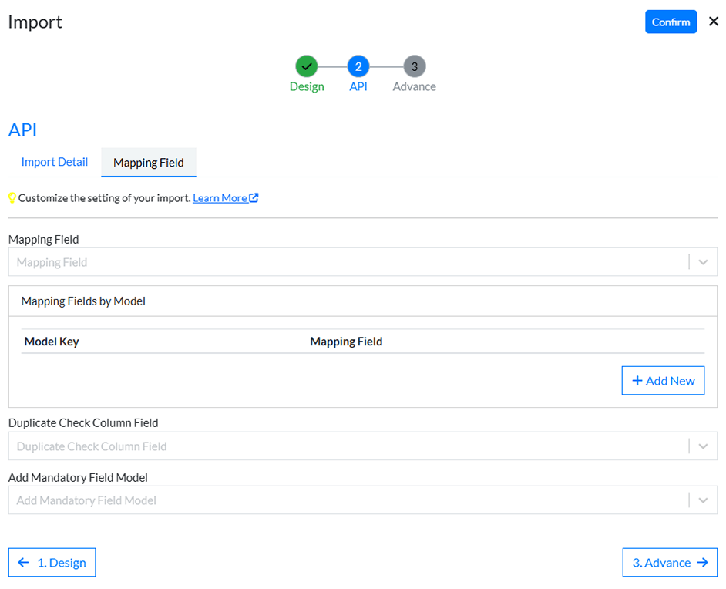Expand Add Mandatory Field Model dropdown chevron
This screenshot has width=726, height=589.
[x=703, y=500]
